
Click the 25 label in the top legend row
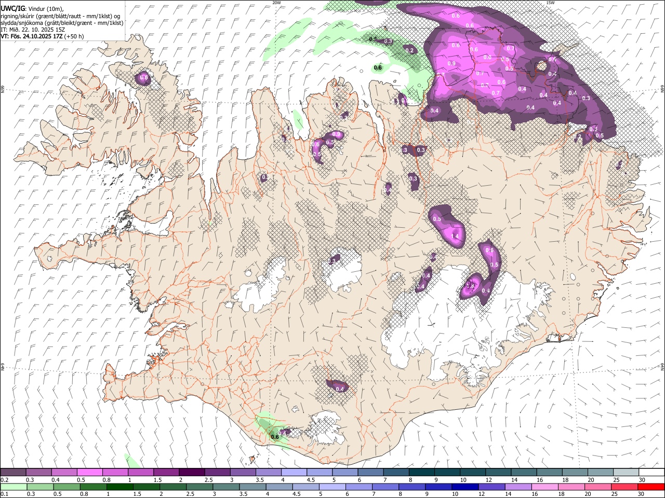(617, 480)
